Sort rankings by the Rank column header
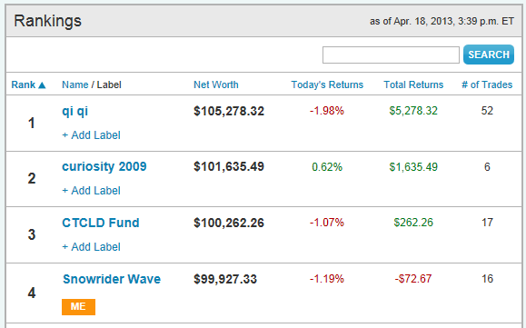The image size is (526, 328). click(x=24, y=84)
